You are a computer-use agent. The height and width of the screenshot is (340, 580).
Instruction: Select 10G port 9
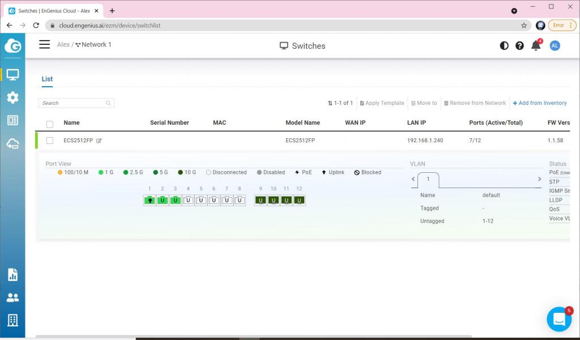[x=261, y=200]
